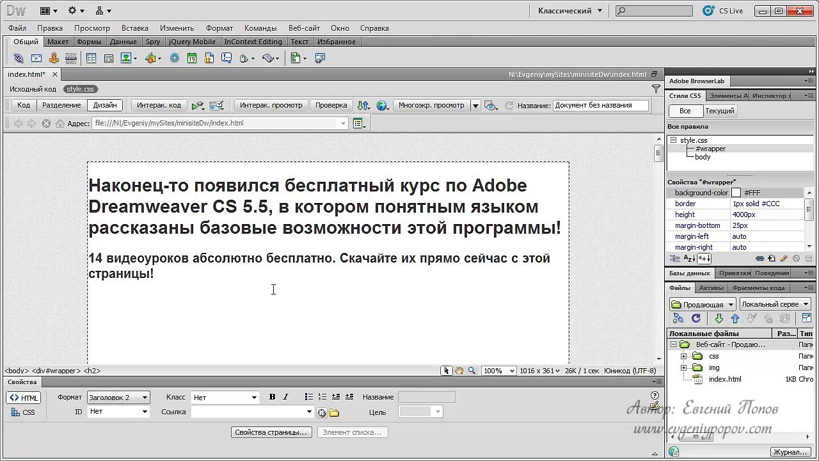The height and width of the screenshot is (461, 819).
Task: Click the Refresh Design View icon
Action: tap(509, 106)
